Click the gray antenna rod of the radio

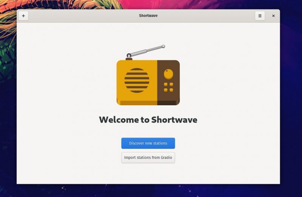pyautogui.click(x=146, y=51)
